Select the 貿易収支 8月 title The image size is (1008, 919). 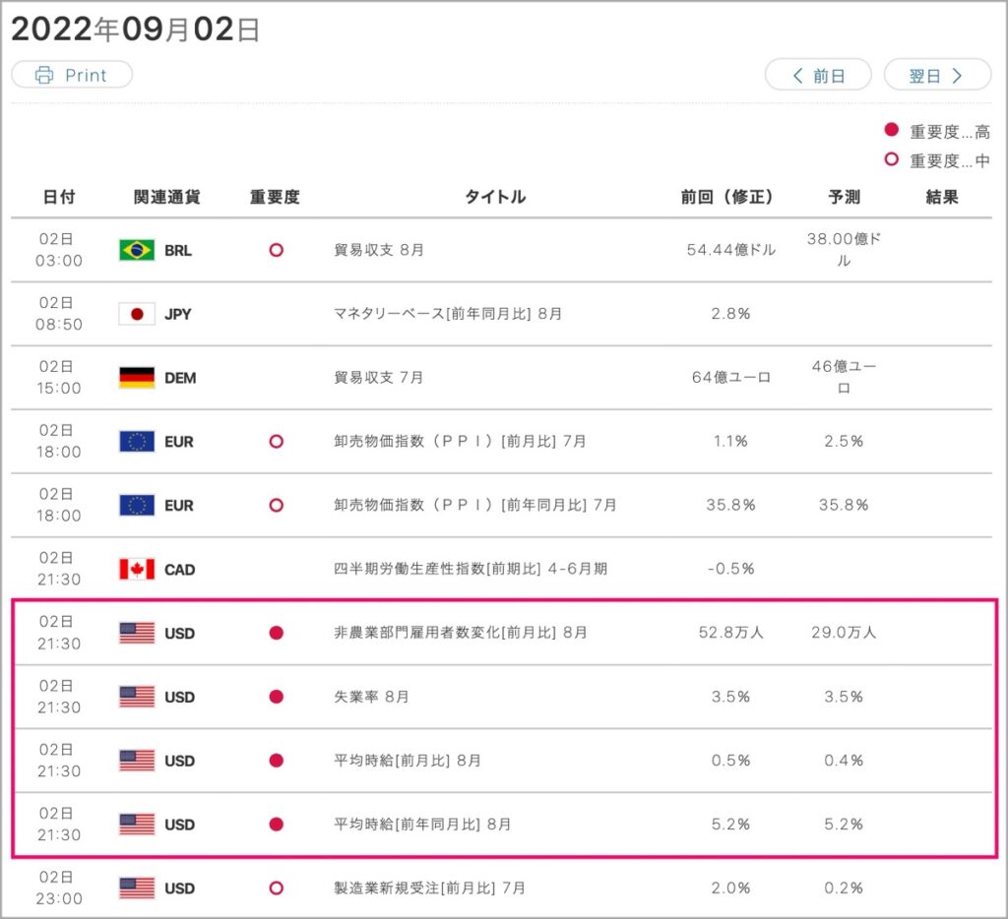pyautogui.click(x=379, y=250)
